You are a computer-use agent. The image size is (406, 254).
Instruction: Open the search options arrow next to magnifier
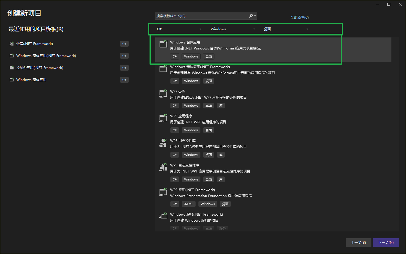point(255,16)
